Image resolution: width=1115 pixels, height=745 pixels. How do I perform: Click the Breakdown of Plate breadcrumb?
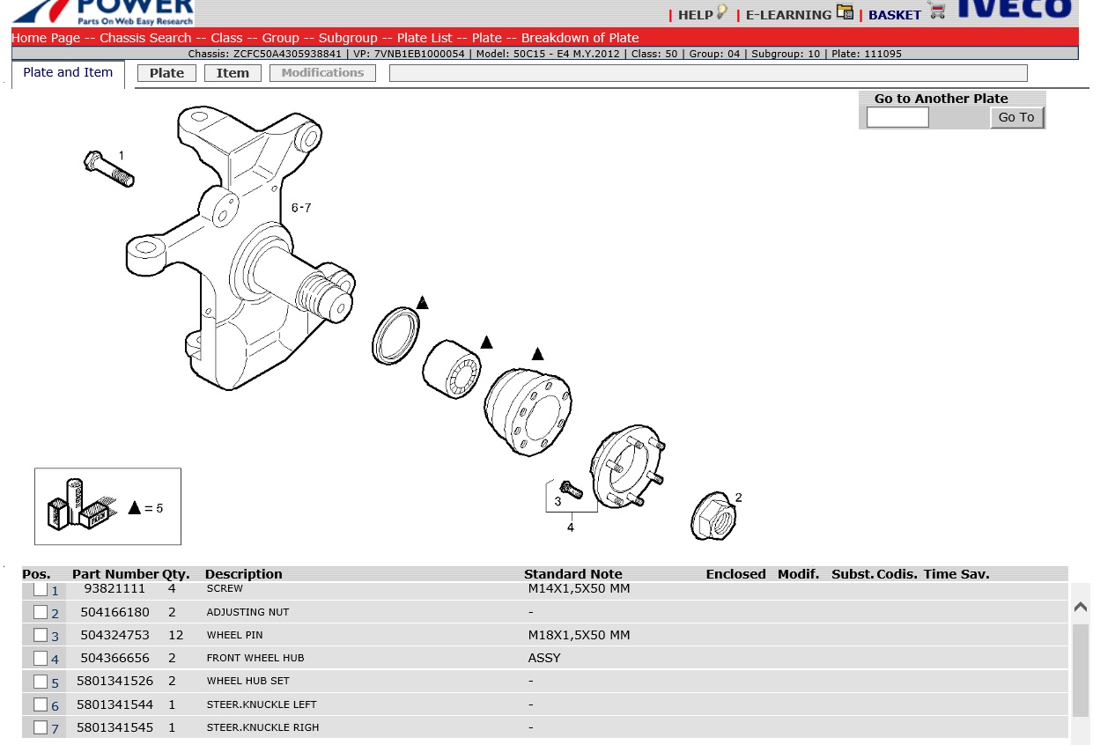pos(580,38)
